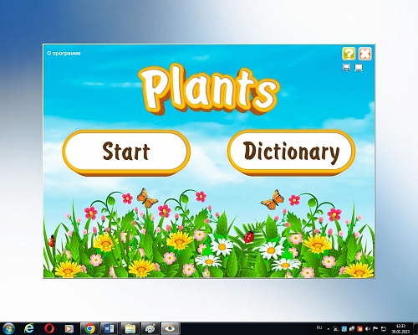This screenshot has width=418, height=335.
Task: Open the taskbar clock and date
Action: pyautogui.click(x=400, y=328)
